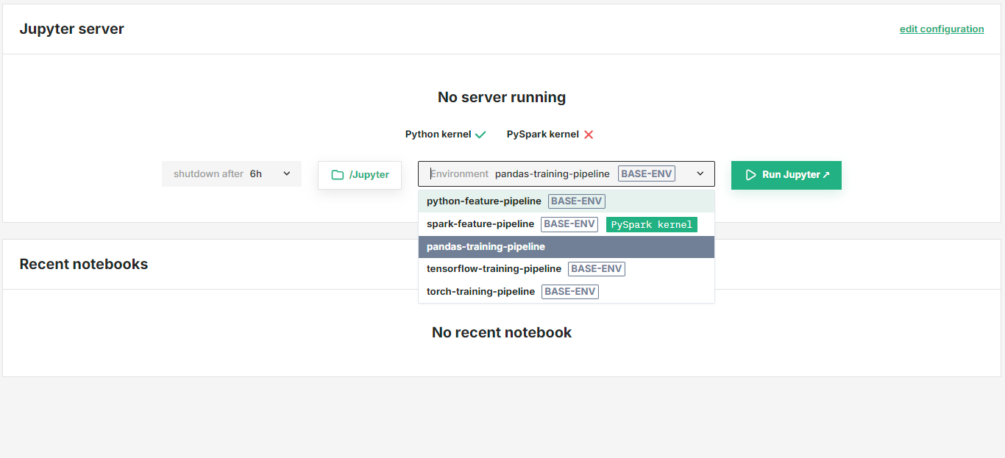The width and height of the screenshot is (1005, 458).
Task: Click the BASE-ENV badge next to torch-training-pipeline
Action: (569, 291)
